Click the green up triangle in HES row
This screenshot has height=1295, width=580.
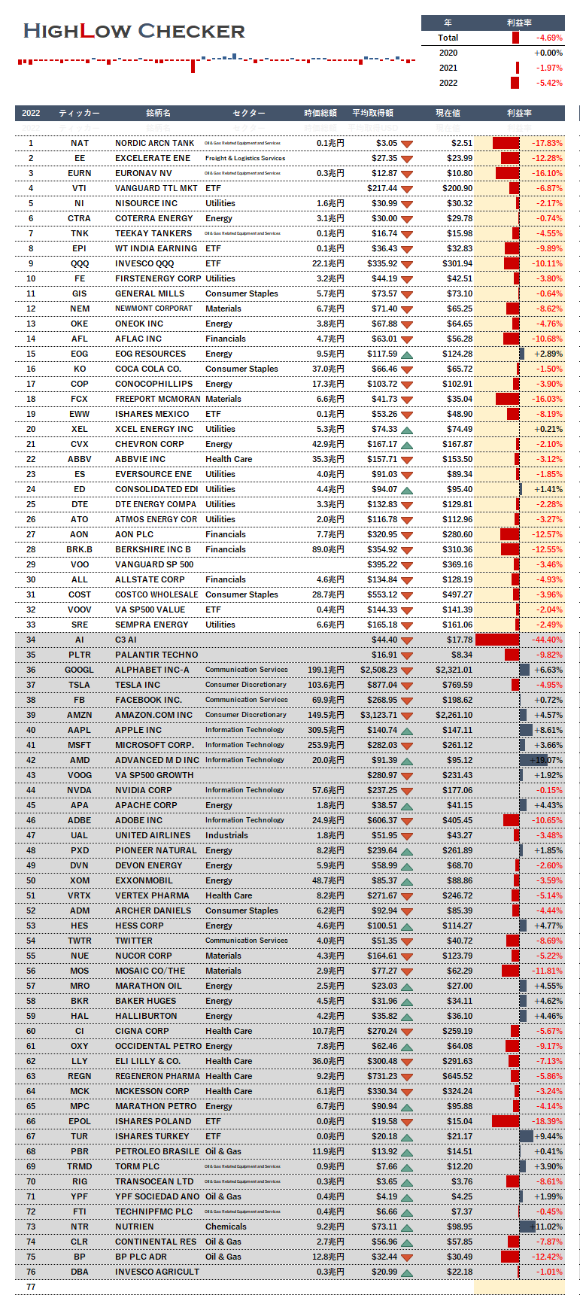pyautogui.click(x=407, y=926)
